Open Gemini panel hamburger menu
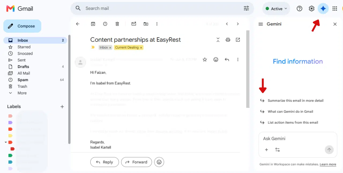The height and width of the screenshot is (173, 343). pos(260,24)
